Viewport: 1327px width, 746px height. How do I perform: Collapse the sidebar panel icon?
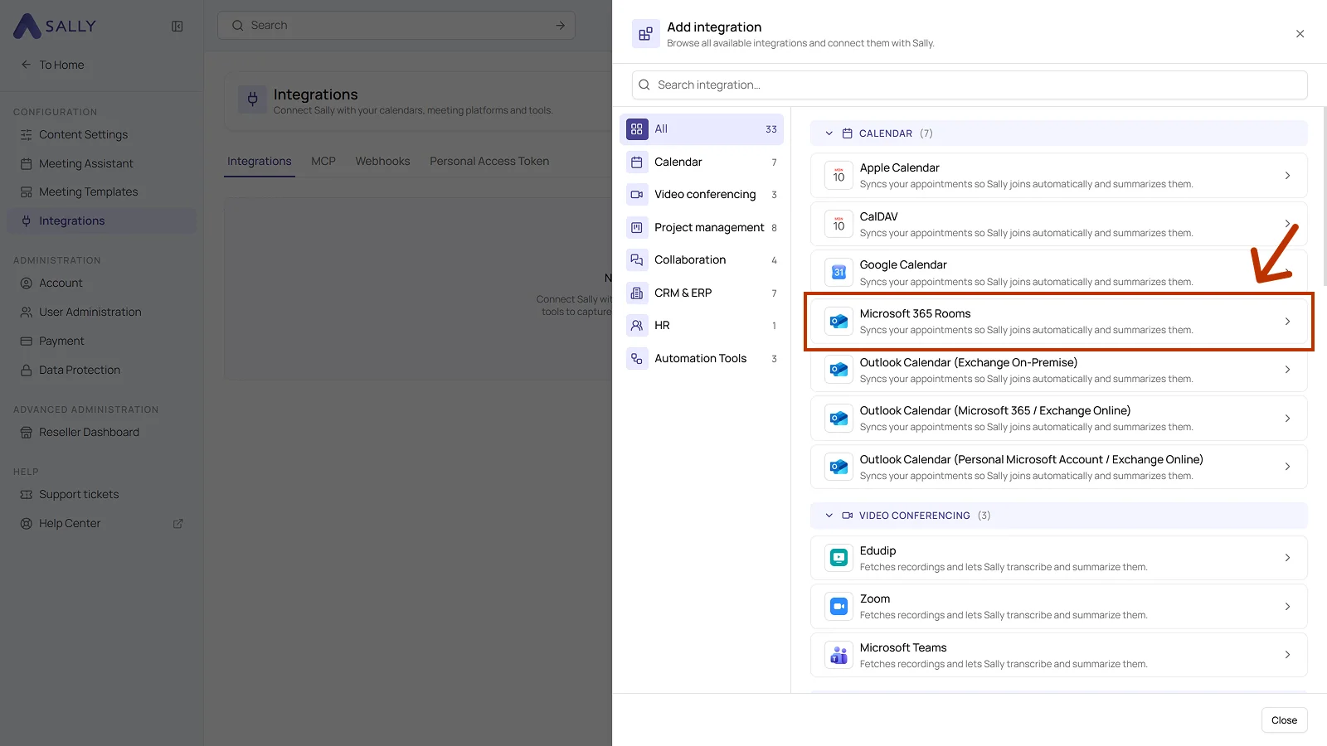(x=177, y=26)
